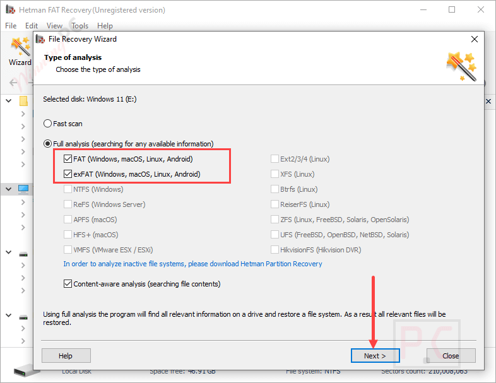Launch the Wizard toolbar icon
496x383 pixels.
coord(20,51)
